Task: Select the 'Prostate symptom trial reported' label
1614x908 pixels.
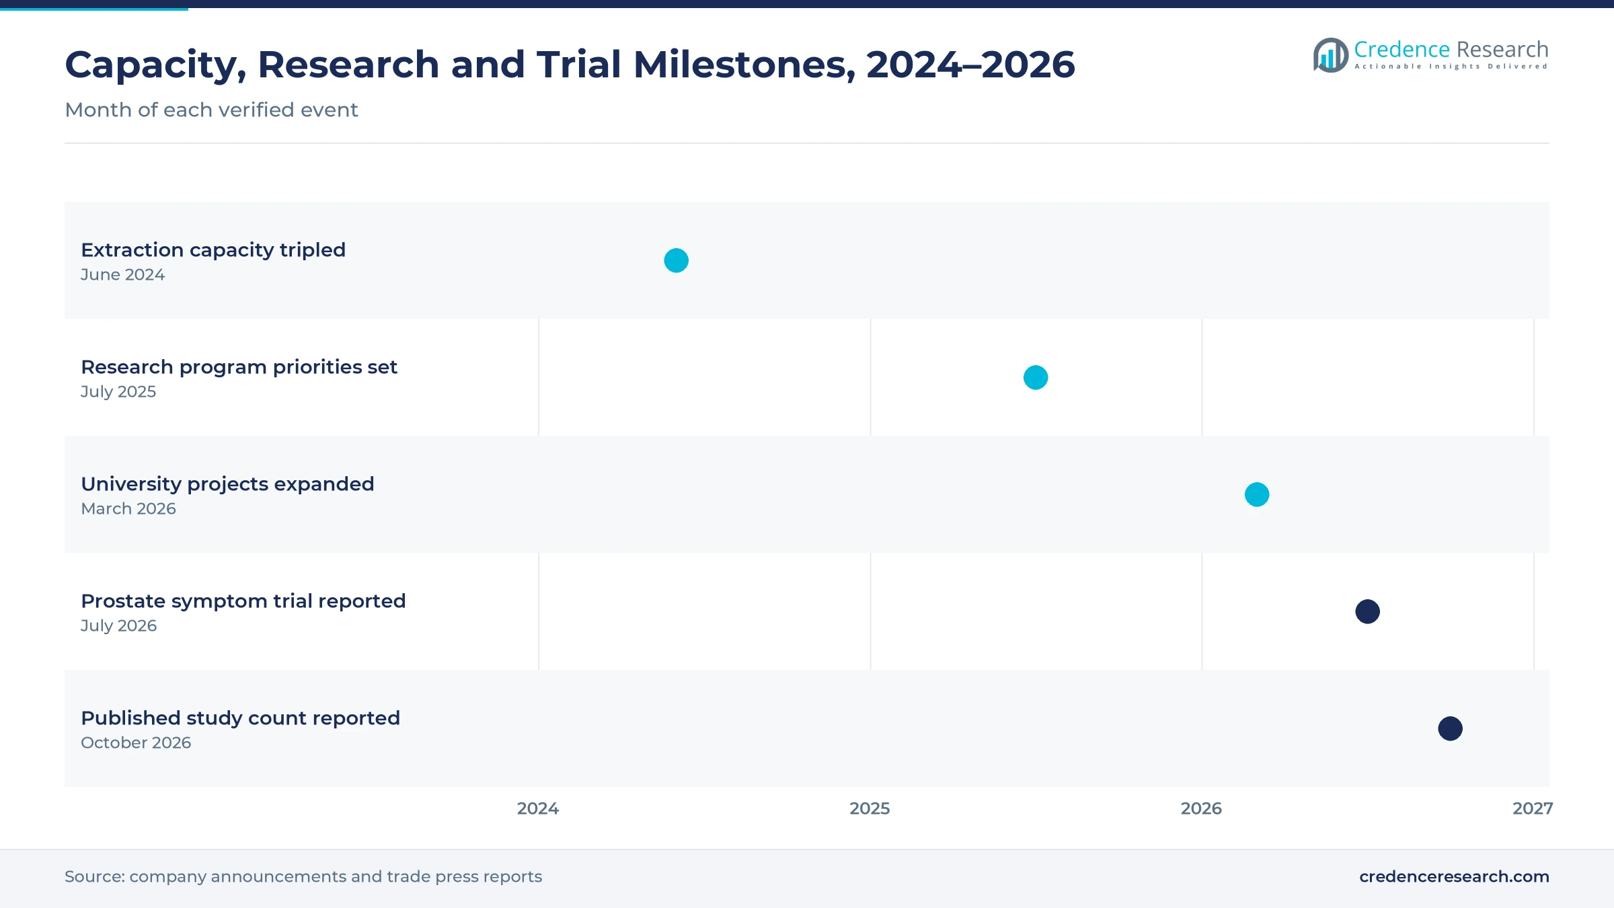Action: pyautogui.click(x=243, y=601)
